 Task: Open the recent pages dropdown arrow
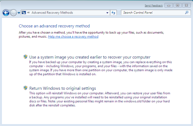click(19, 13)
